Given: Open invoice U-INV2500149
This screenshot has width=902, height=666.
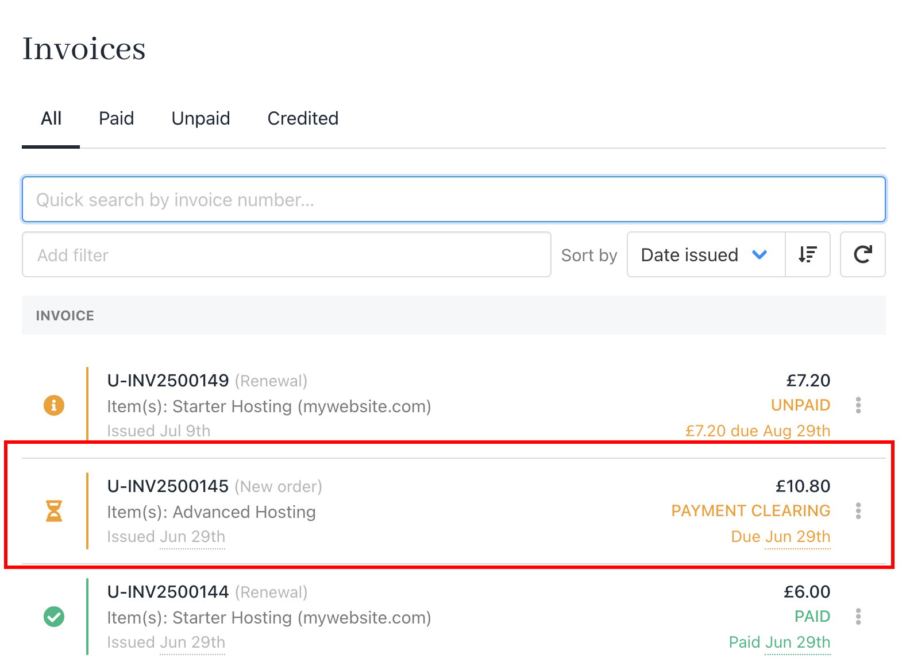Looking at the screenshot, I should click(x=168, y=380).
